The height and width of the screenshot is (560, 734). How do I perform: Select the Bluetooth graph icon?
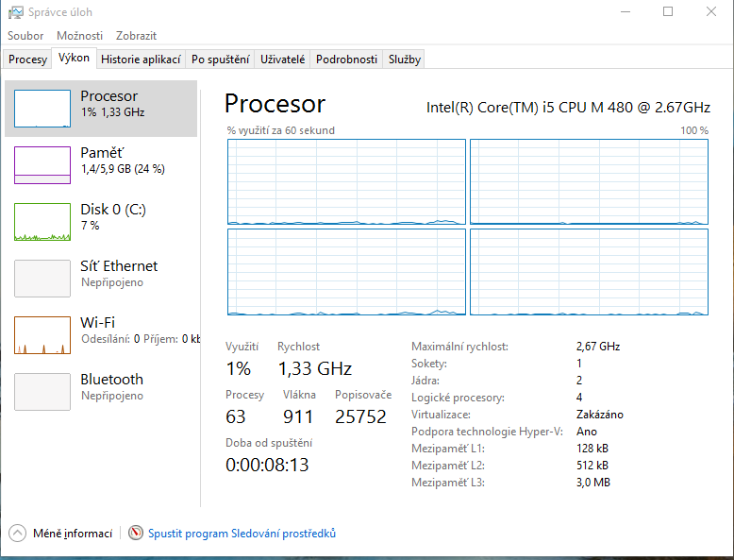click(42, 392)
